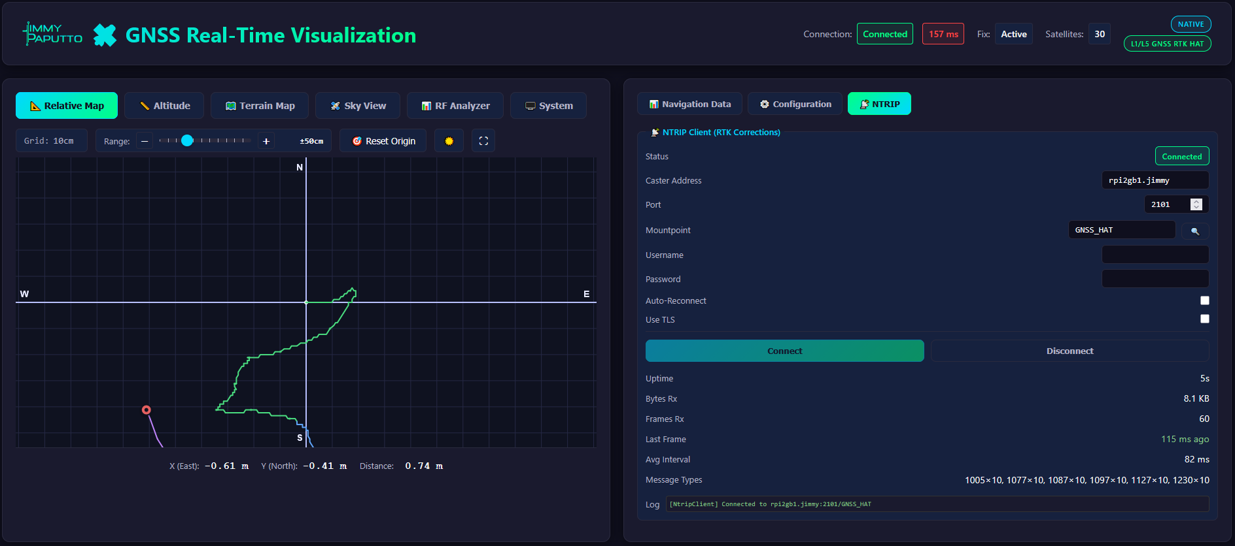The width and height of the screenshot is (1235, 546).
Task: Click the Disconnect button
Action: pyautogui.click(x=1070, y=351)
